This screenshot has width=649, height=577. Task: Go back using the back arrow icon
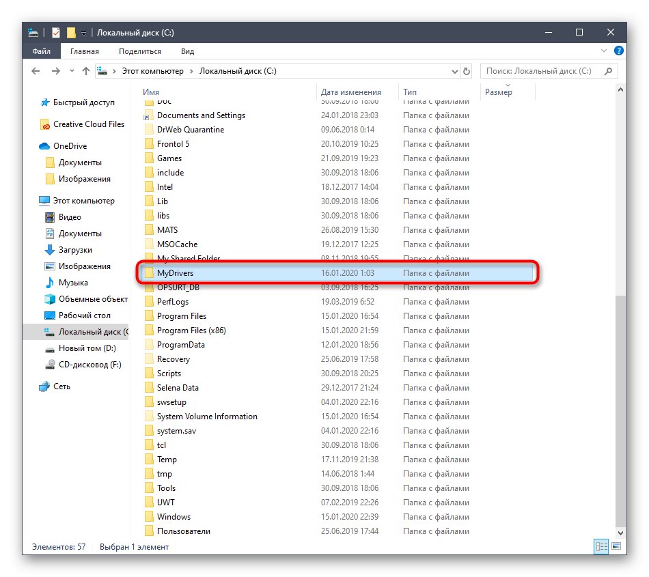36,70
